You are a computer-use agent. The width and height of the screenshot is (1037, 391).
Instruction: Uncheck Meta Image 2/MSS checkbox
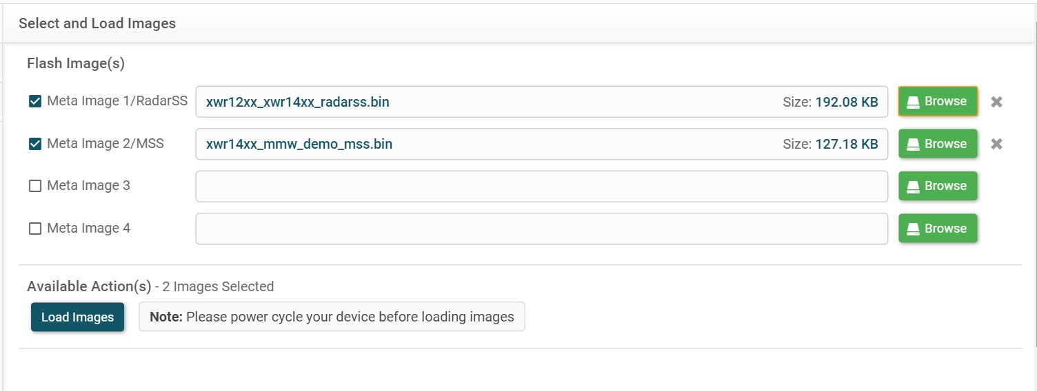(x=35, y=144)
